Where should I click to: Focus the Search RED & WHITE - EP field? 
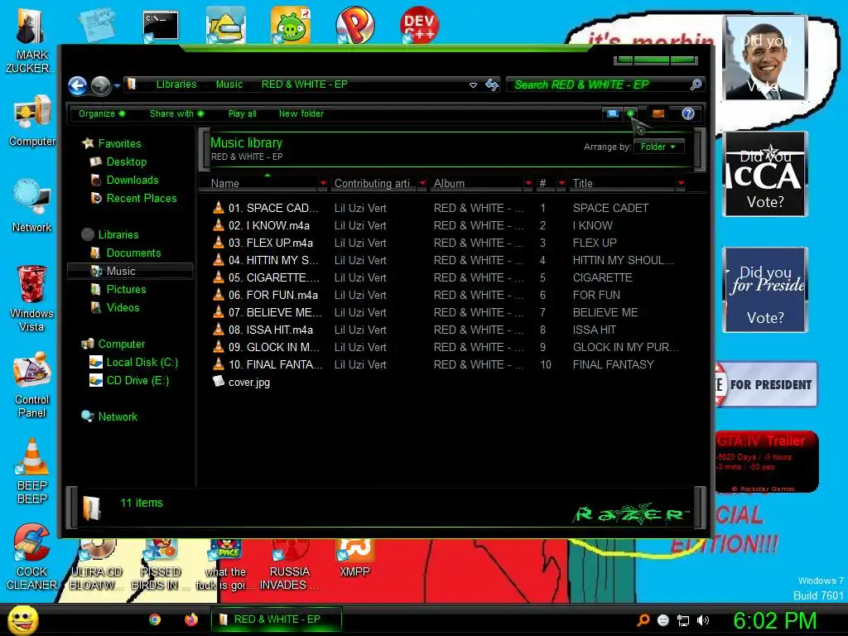[x=600, y=84]
